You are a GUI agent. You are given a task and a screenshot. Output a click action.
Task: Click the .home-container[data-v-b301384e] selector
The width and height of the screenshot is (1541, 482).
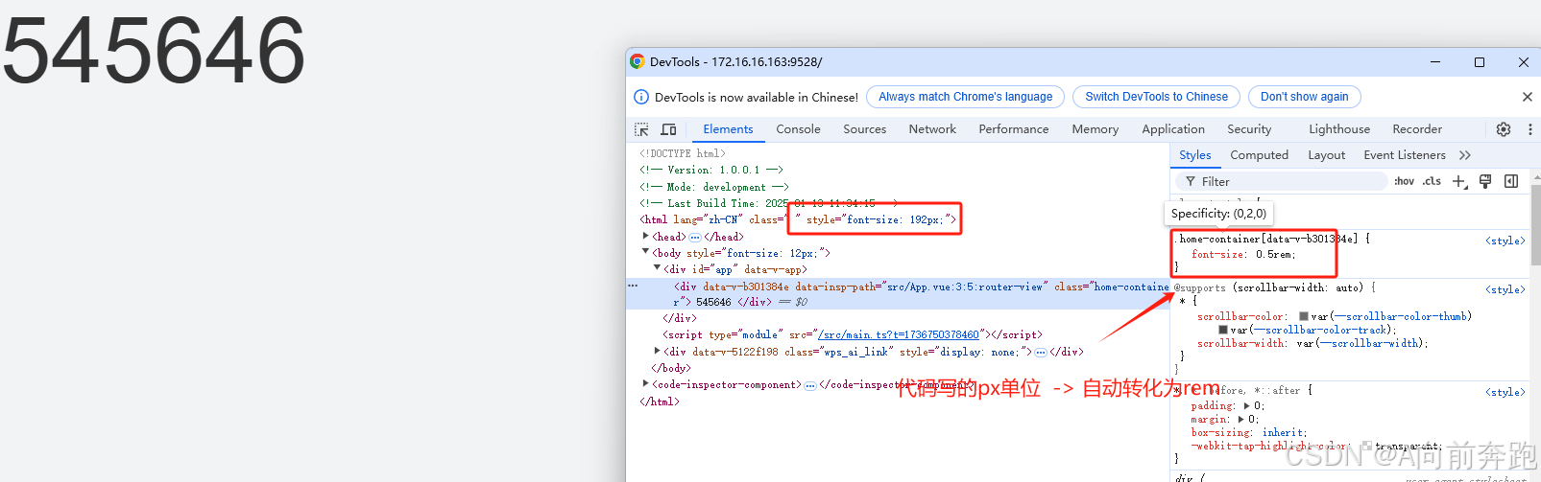click(1267, 239)
